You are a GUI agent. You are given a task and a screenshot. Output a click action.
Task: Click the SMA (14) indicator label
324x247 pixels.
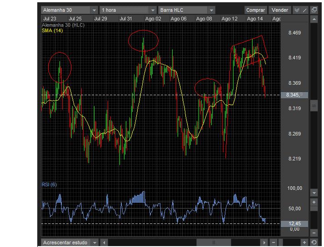[52, 30]
